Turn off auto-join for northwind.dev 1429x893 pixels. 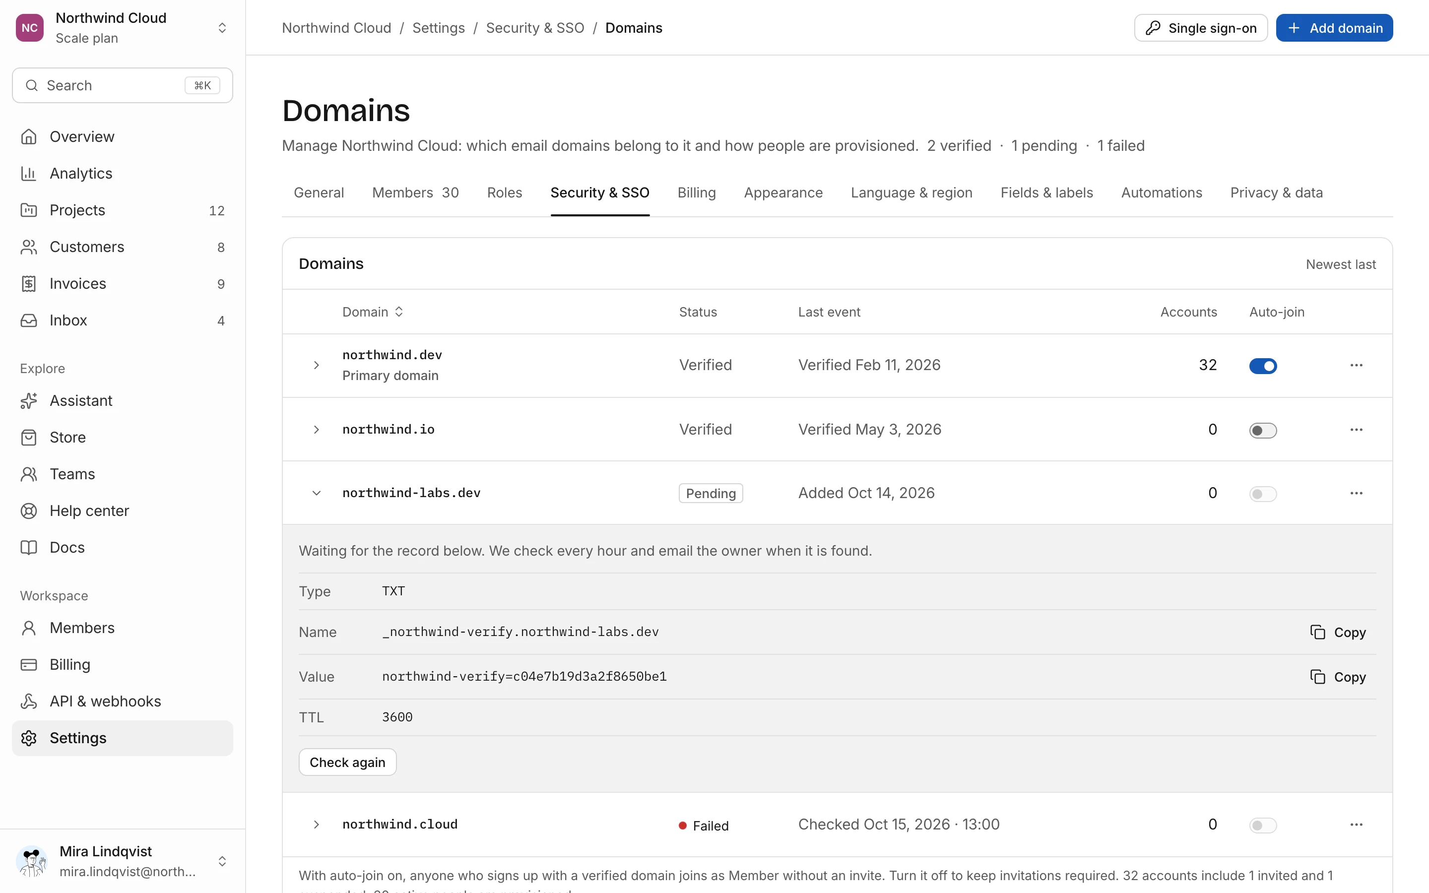click(x=1262, y=366)
